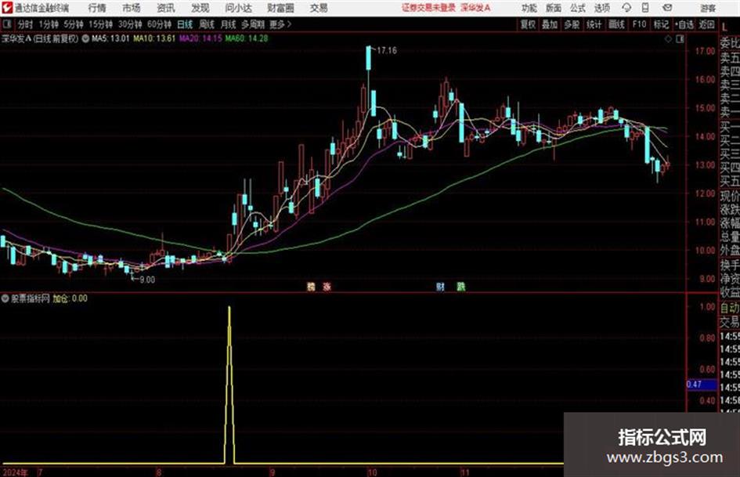The image size is (740, 477).
Task: Click the 加仓: 0.00 indicator value
Action: [70, 298]
